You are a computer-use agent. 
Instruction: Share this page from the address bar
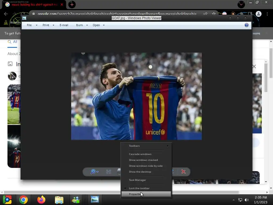coord(206,14)
